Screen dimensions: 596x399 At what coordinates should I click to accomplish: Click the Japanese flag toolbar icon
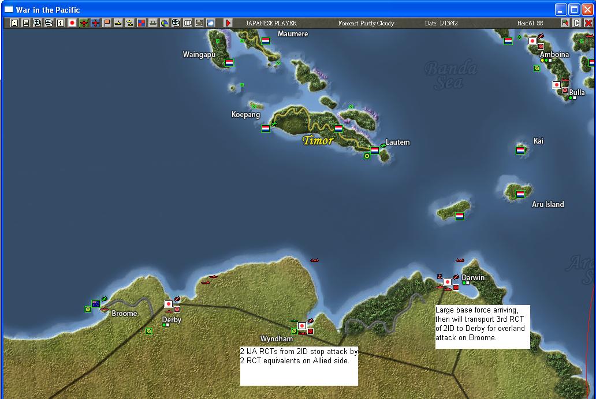click(72, 23)
